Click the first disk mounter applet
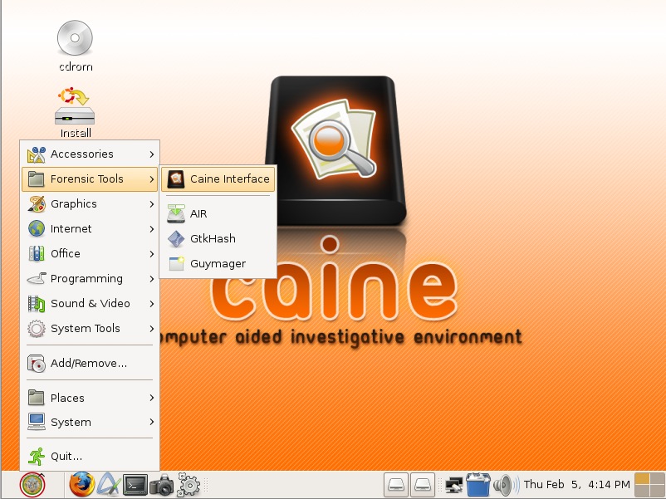 [x=396, y=485]
